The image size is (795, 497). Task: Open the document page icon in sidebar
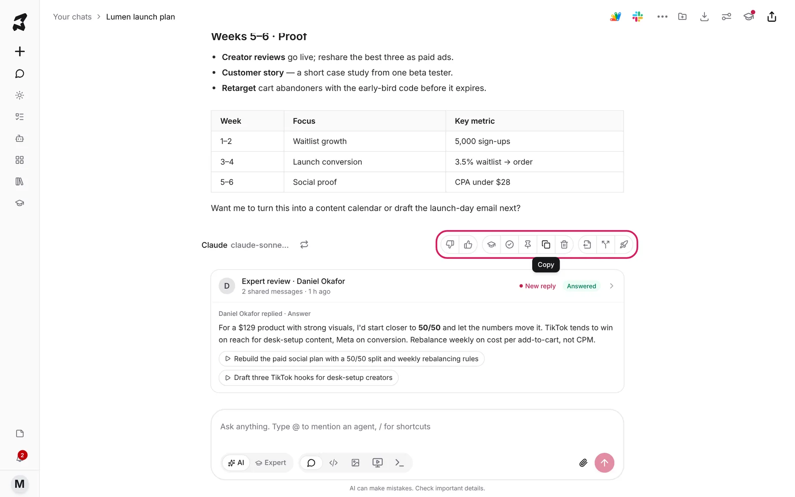[19, 433]
